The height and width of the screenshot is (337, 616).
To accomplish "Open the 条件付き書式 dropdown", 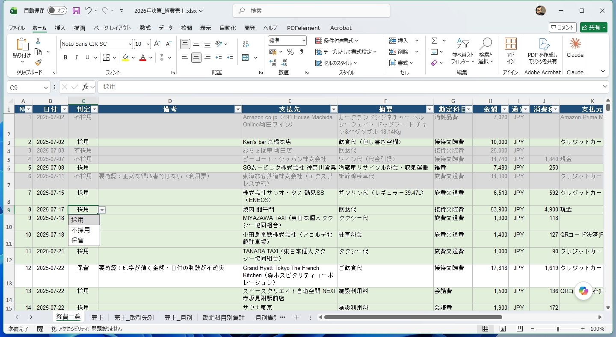I will (337, 41).
